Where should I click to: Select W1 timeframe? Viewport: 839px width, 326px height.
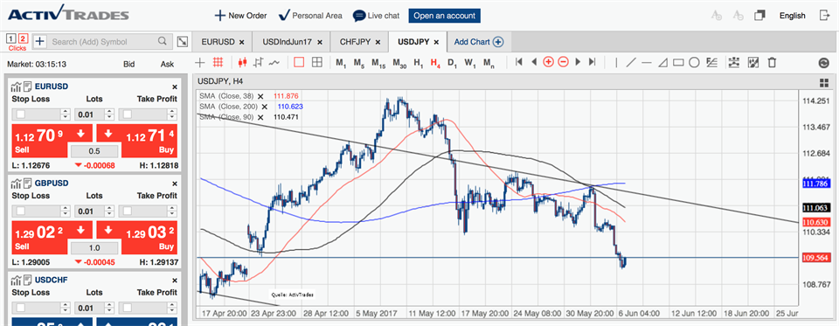470,63
